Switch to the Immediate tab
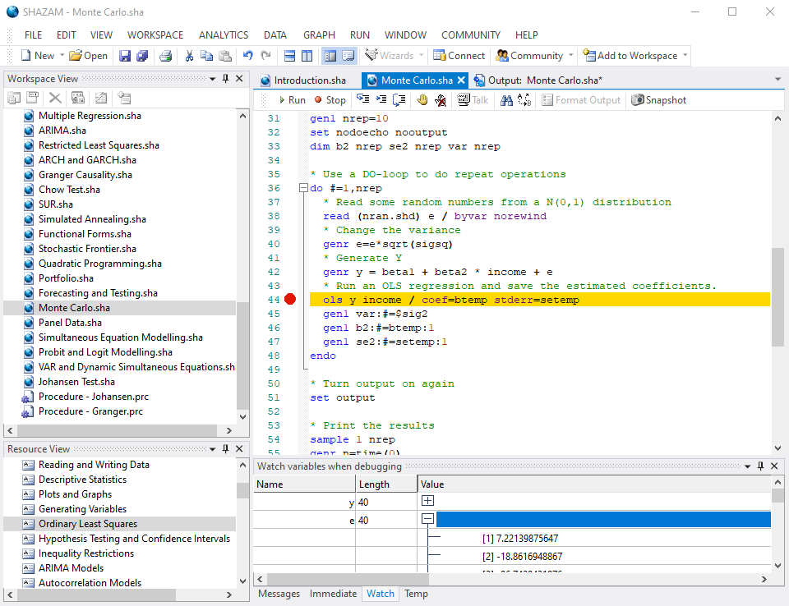This screenshot has width=789, height=606. (333, 594)
